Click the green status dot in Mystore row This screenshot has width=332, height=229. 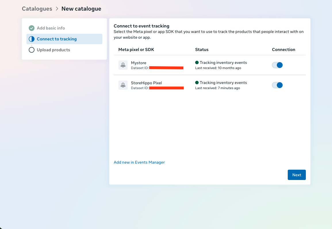[197, 62]
